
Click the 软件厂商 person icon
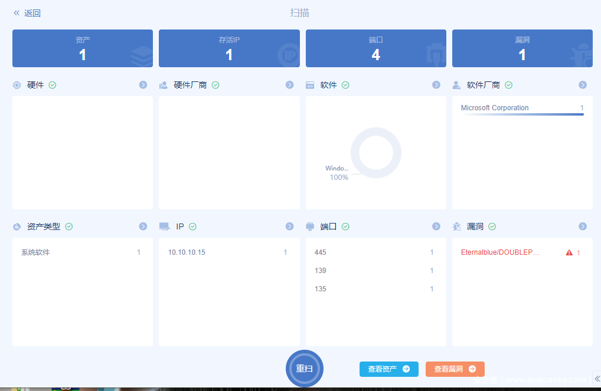click(x=456, y=85)
